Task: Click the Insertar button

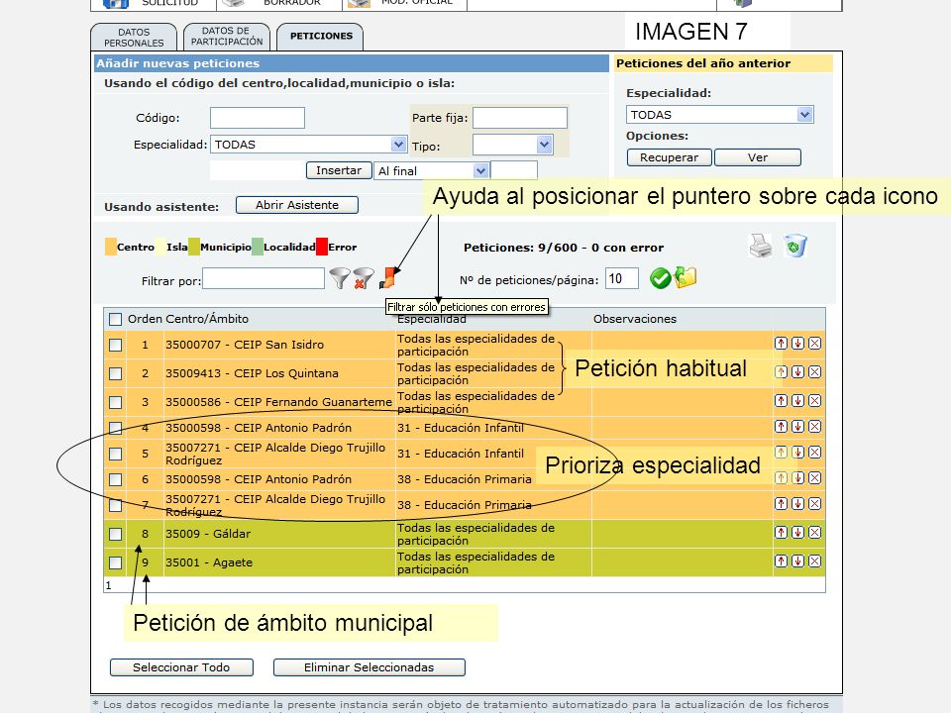Action: [339, 170]
